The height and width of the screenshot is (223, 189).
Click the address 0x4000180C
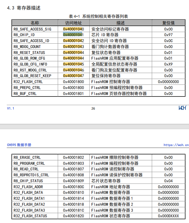coord(74,187)
